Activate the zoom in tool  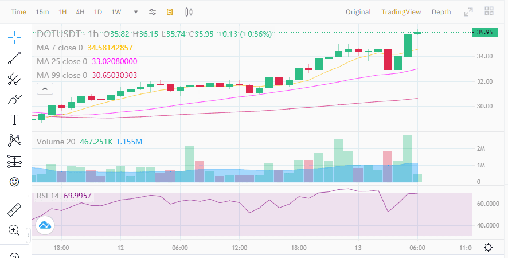(14, 230)
